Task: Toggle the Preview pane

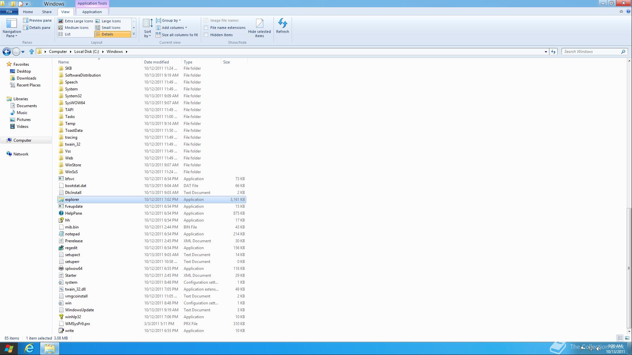Action: (x=37, y=20)
